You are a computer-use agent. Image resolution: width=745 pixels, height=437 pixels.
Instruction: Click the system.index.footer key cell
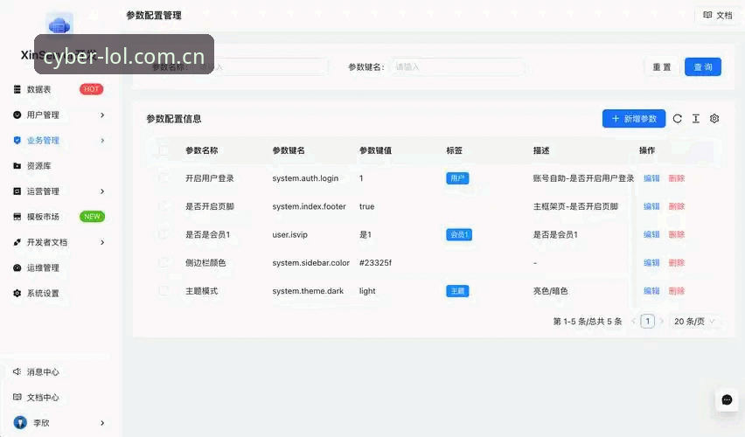click(x=309, y=206)
